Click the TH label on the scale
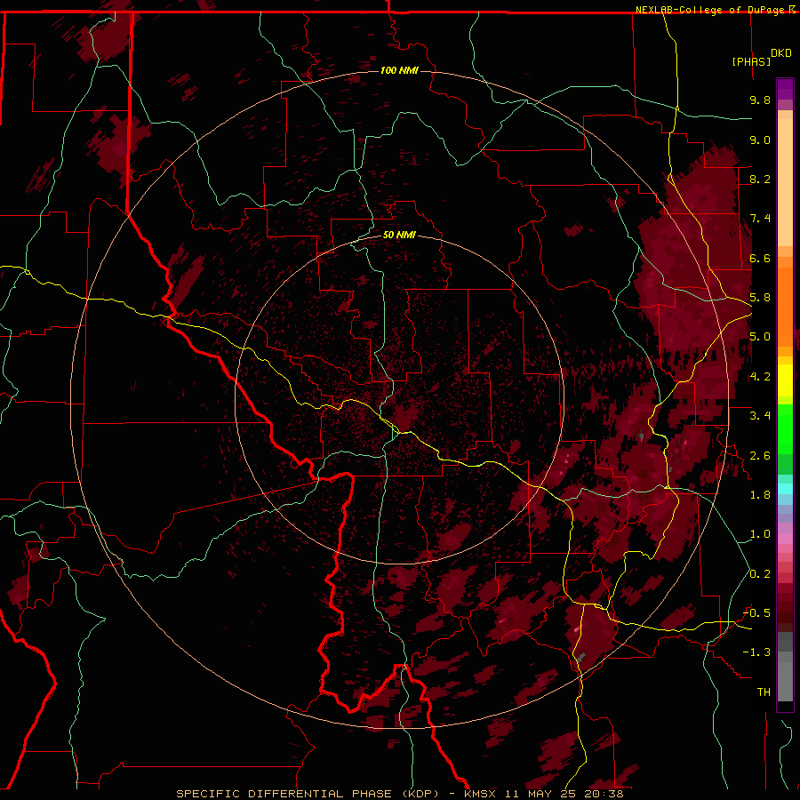This screenshot has height=800, width=800. click(764, 692)
